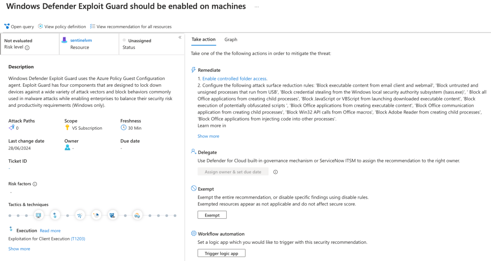Click the Risk factors info icon
This screenshot has width=491, height=261.
coord(35,184)
